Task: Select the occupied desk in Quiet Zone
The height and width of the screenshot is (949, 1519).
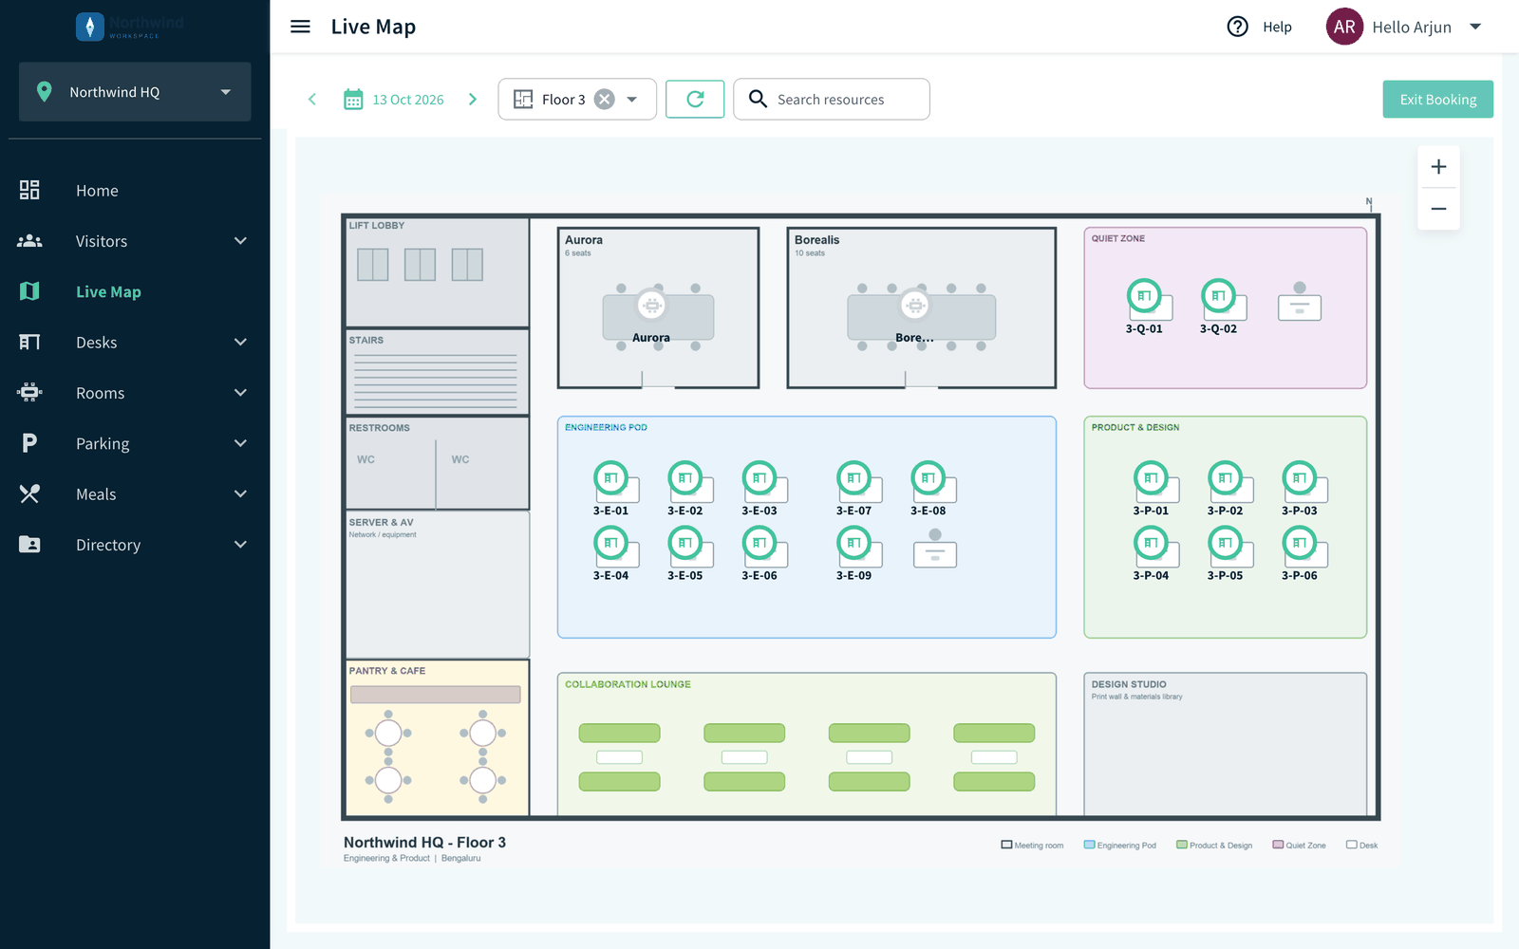Action: coord(1300,303)
